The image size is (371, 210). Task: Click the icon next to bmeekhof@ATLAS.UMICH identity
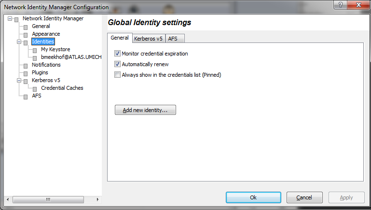pos(35,58)
